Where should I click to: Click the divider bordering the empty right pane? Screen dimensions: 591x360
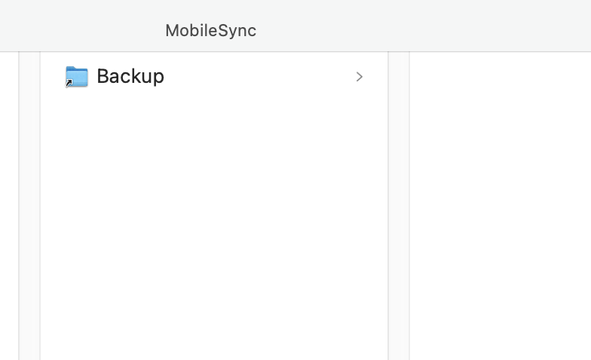pos(409,206)
